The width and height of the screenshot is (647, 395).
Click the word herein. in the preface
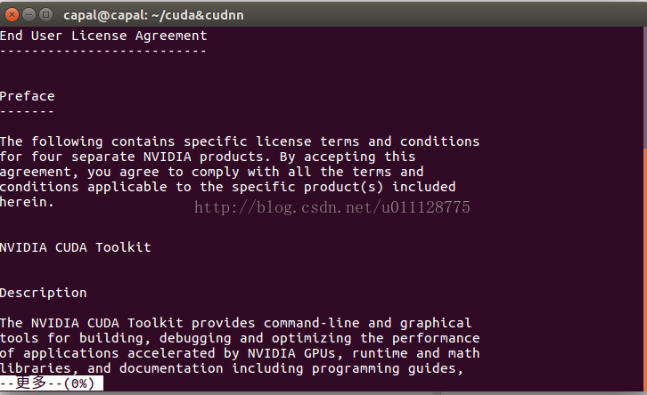click(x=27, y=202)
